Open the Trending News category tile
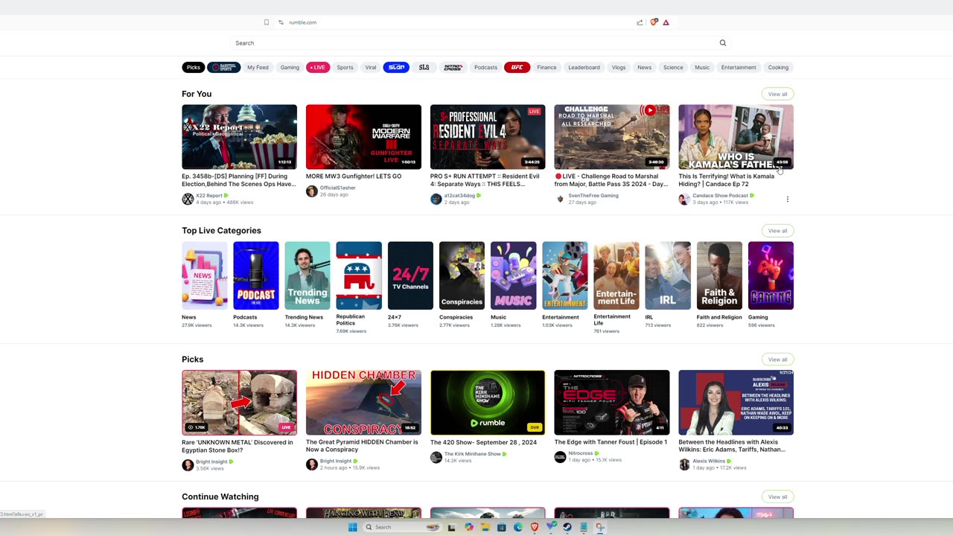The height and width of the screenshot is (536, 953). 307,275
